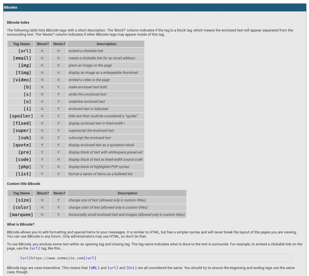The image size is (309, 276).
Task: Click 'embed a clickable link' description
Action: point(86,51)
